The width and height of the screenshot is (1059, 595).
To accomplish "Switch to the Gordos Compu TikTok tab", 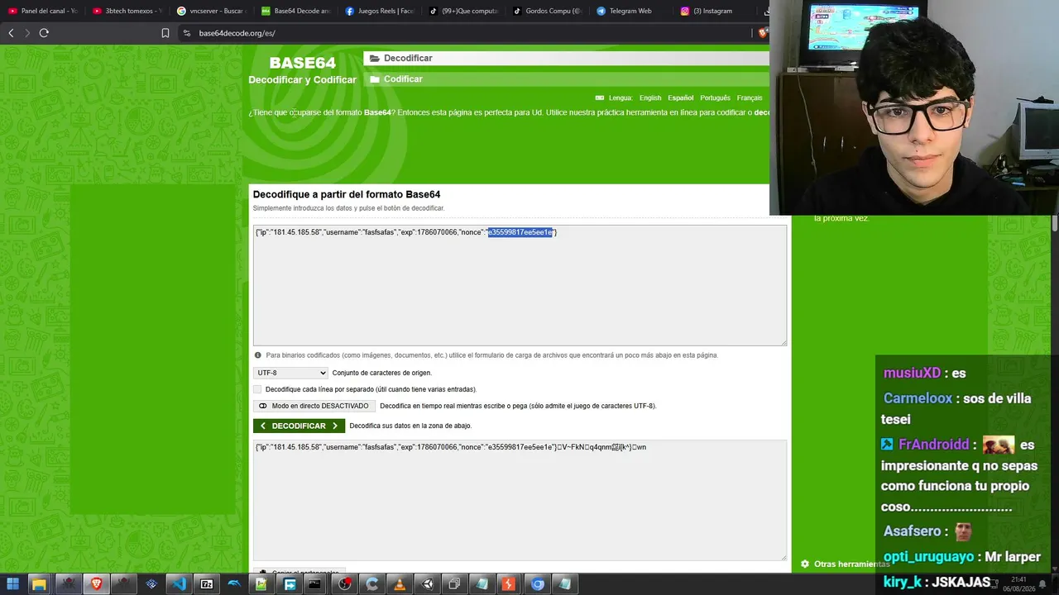I will (547, 11).
